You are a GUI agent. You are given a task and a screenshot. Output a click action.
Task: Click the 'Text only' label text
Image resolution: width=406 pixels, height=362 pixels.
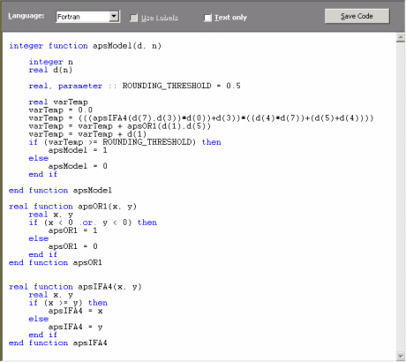click(230, 18)
